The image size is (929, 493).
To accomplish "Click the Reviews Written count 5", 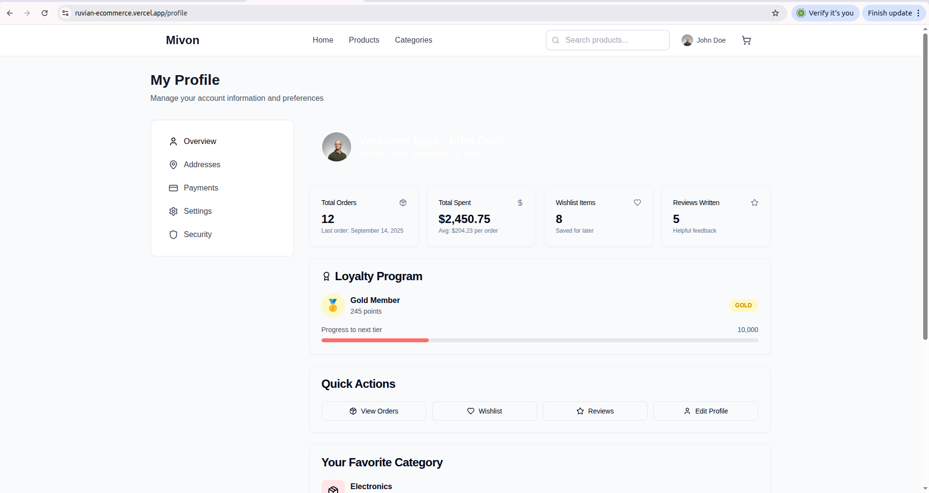I will [676, 219].
